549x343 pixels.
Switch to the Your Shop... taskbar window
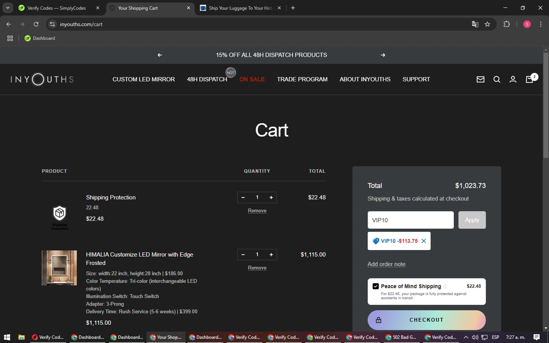pyautogui.click(x=166, y=337)
